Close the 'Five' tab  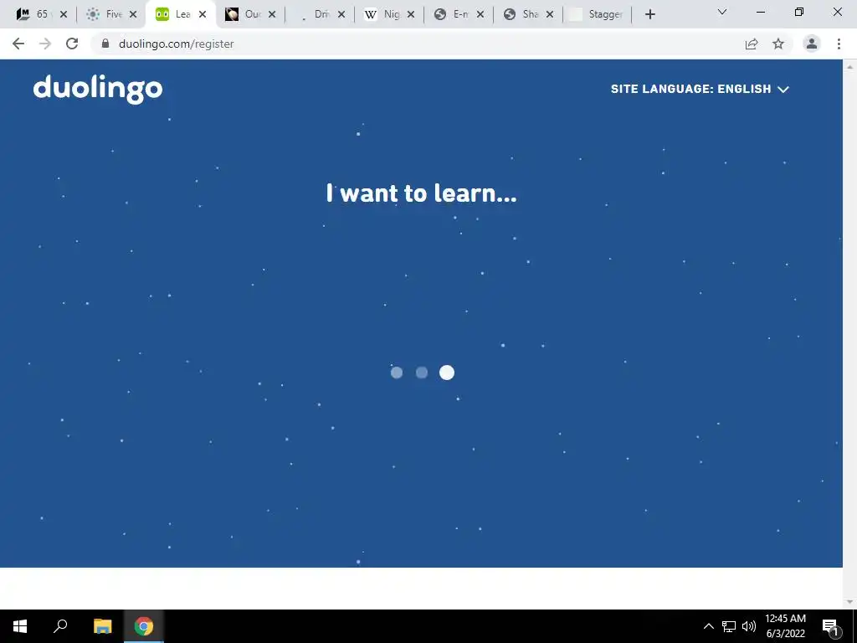(133, 14)
